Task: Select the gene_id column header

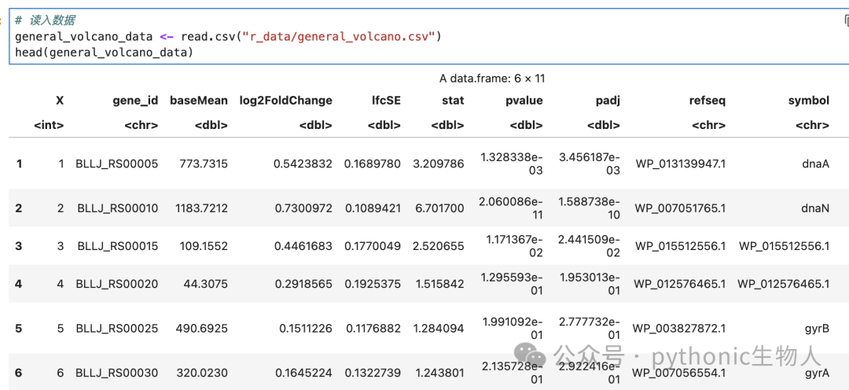Action: [135, 100]
